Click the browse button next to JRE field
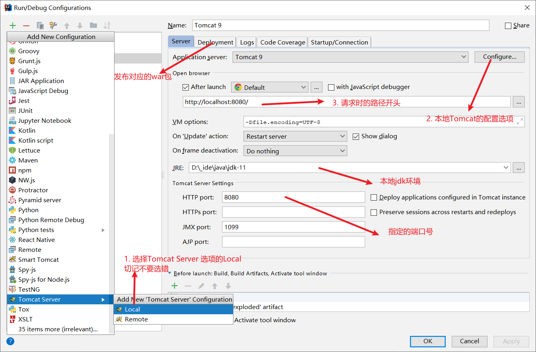This screenshot has height=352, width=536. [x=519, y=168]
